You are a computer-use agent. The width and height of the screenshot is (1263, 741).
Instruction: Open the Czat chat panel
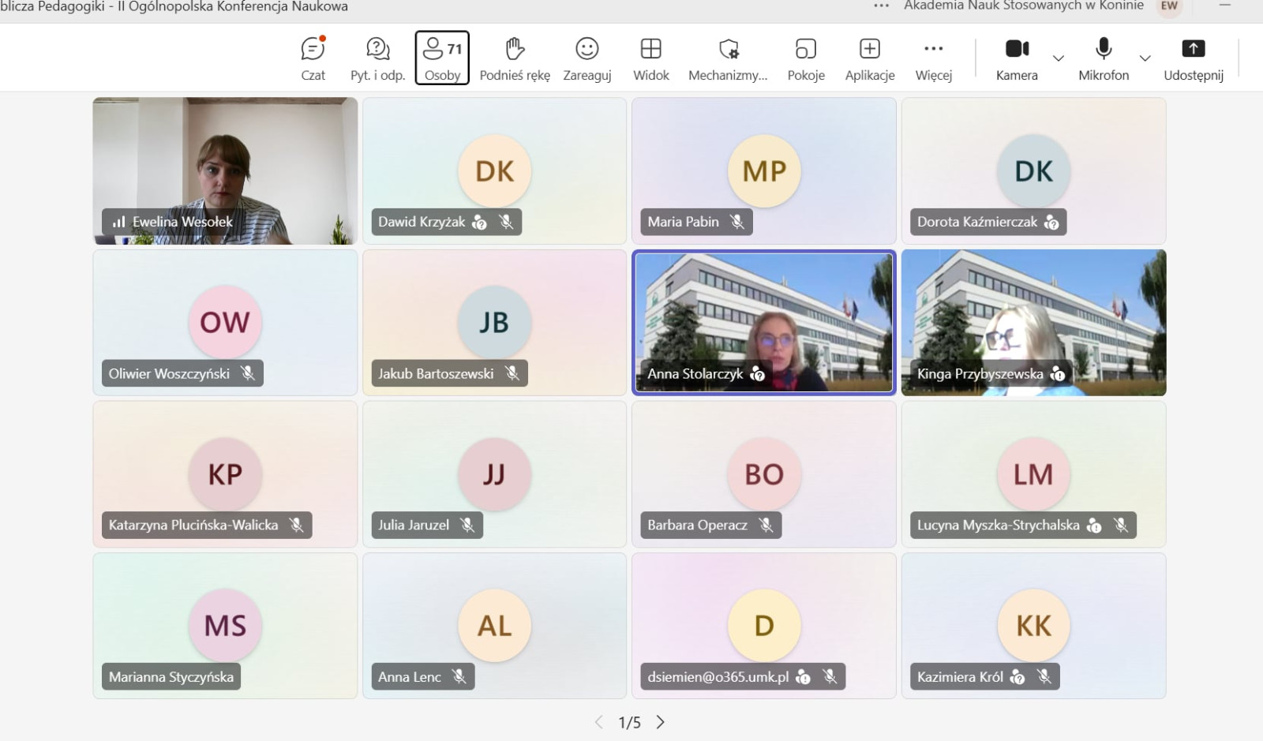point(313,58)
